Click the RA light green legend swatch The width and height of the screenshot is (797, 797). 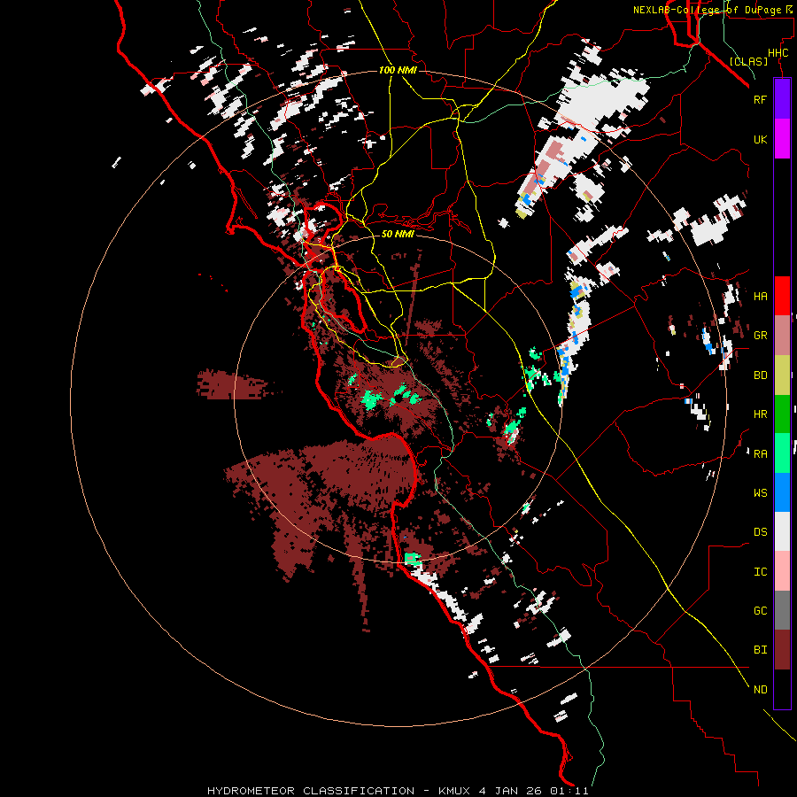(x=782, y=453)
